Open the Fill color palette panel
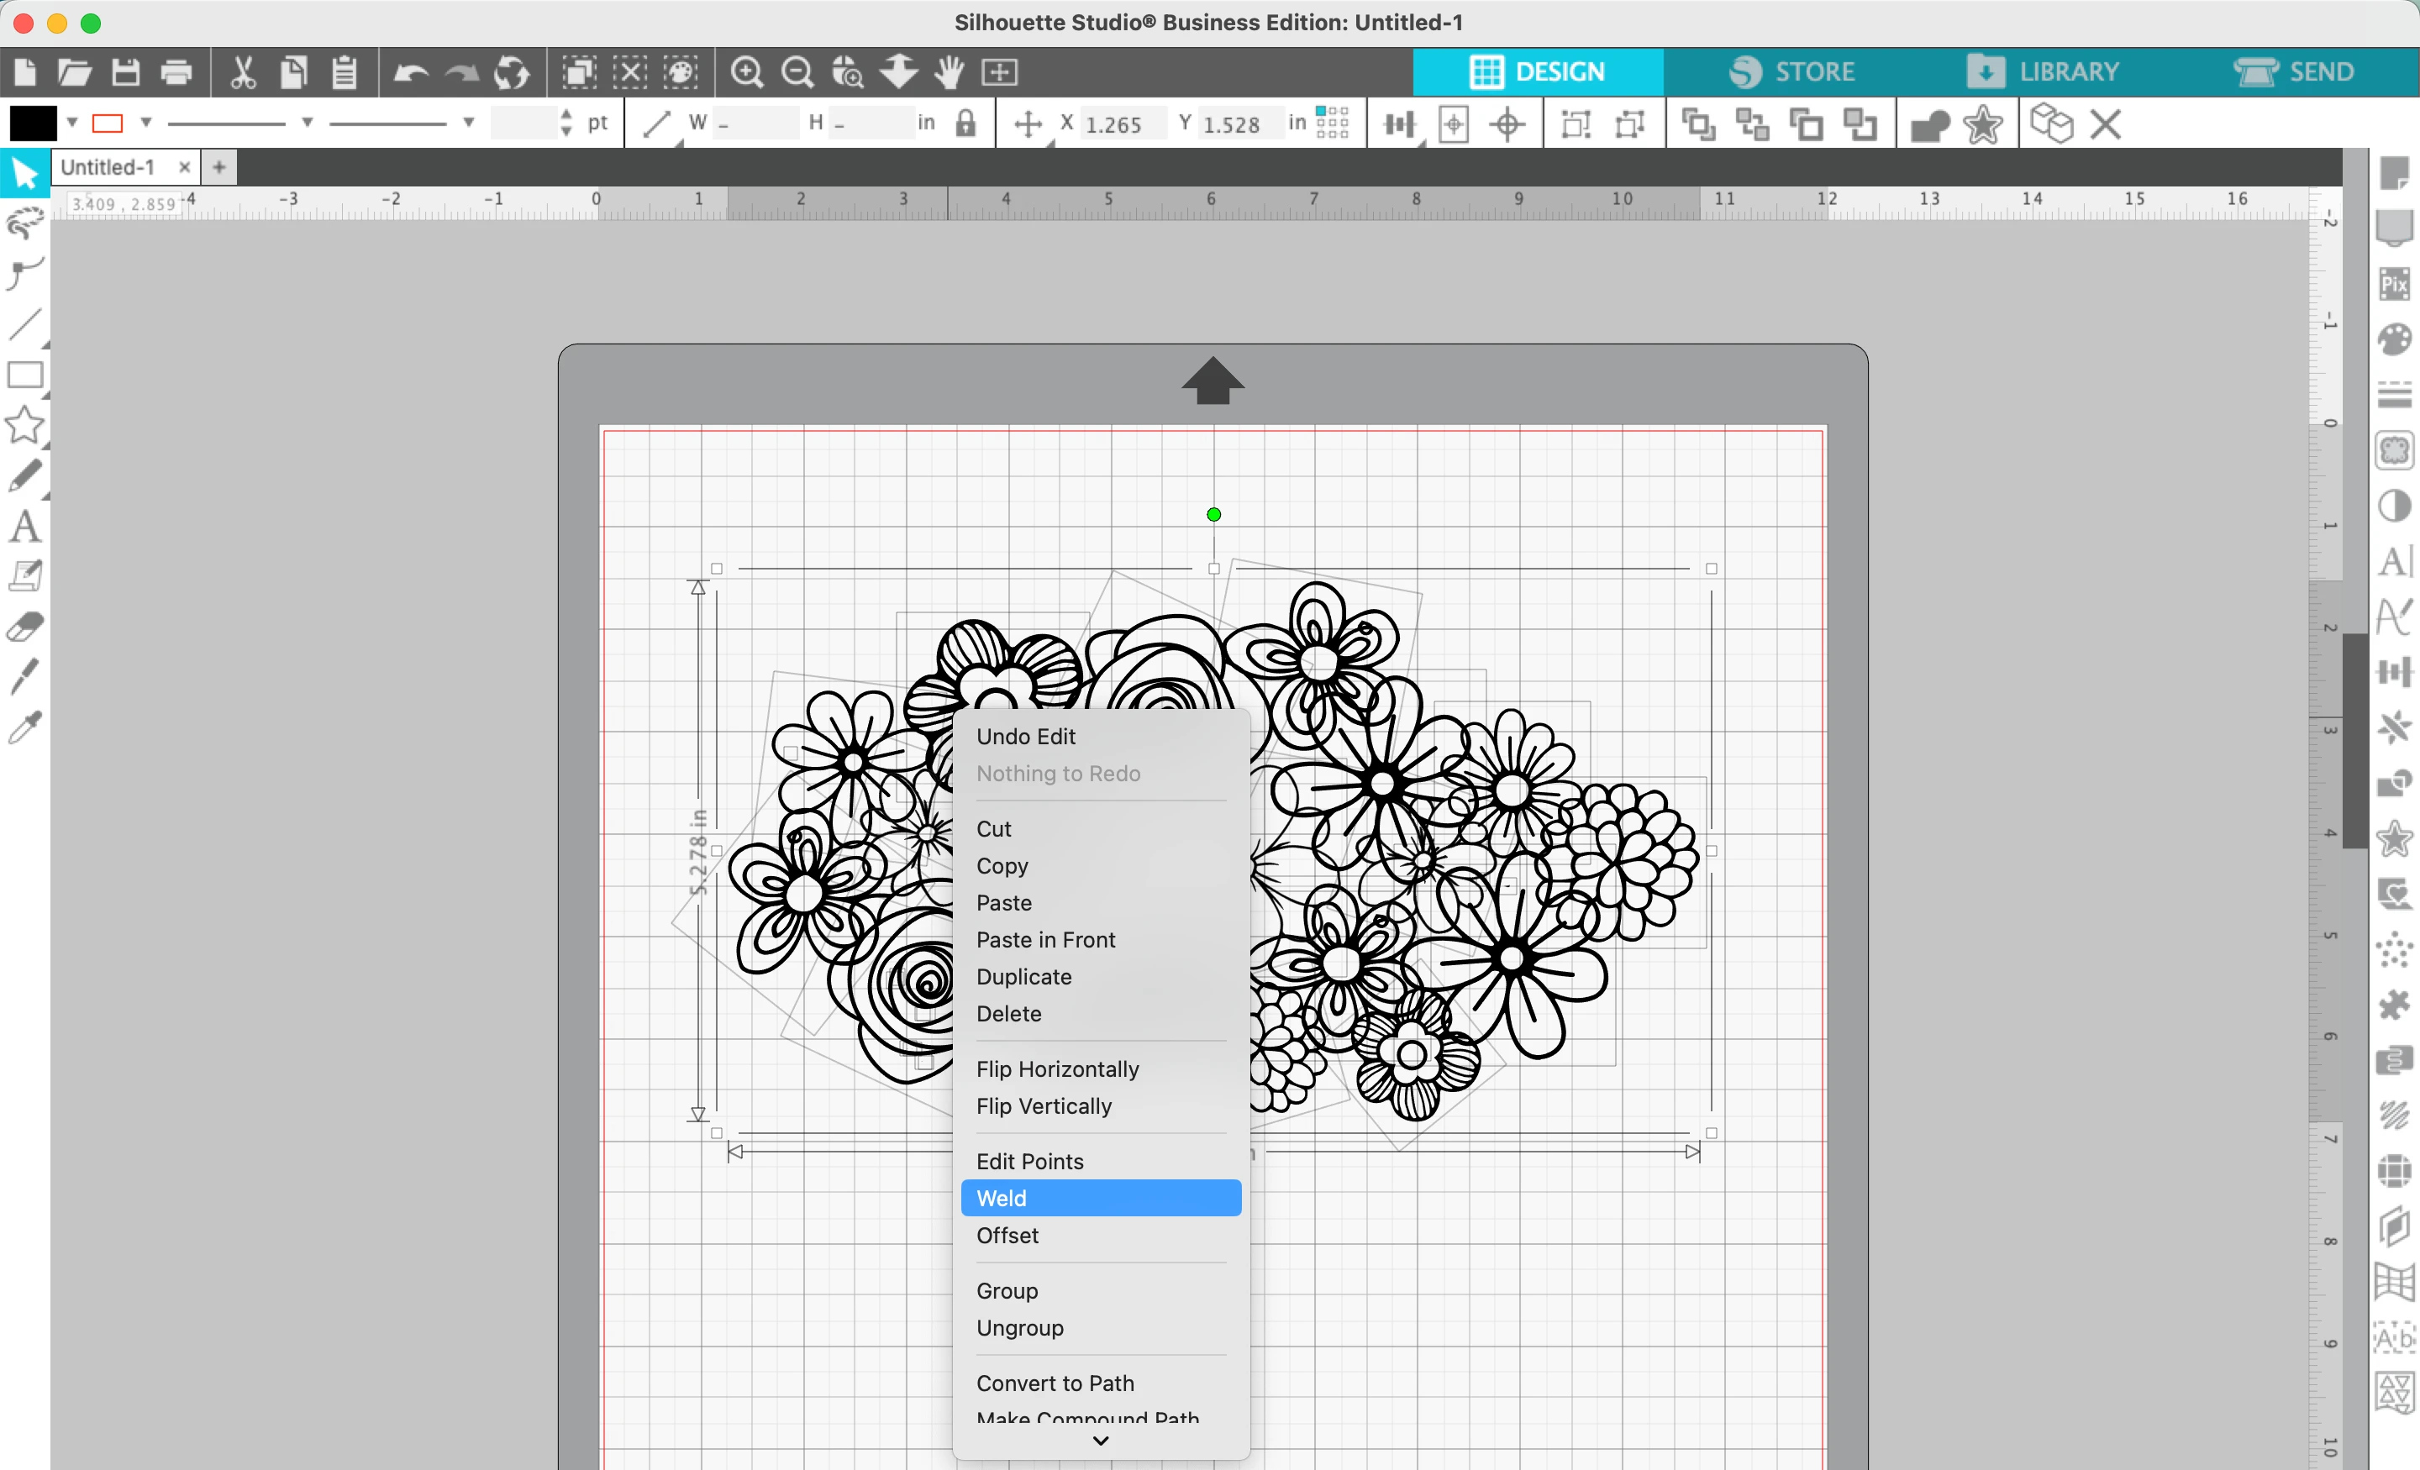Screen dimensions: 2420x1470 pyautogui.click(x=2395, y=339)
